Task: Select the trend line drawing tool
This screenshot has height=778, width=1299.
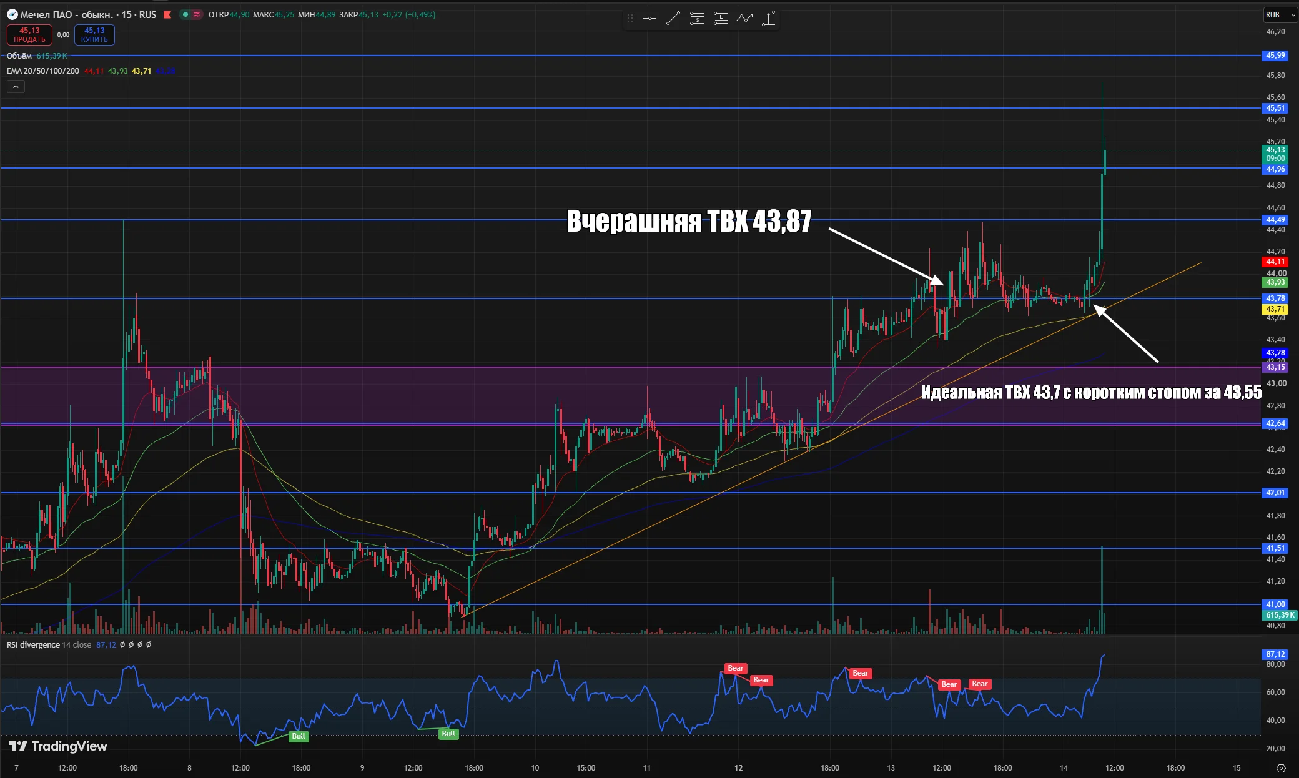Action: click(x=673, y=19)
